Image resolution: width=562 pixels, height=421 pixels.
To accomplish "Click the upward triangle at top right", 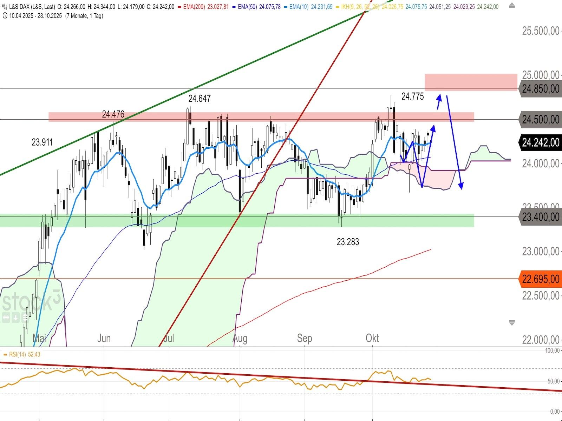I will (512, 6).
